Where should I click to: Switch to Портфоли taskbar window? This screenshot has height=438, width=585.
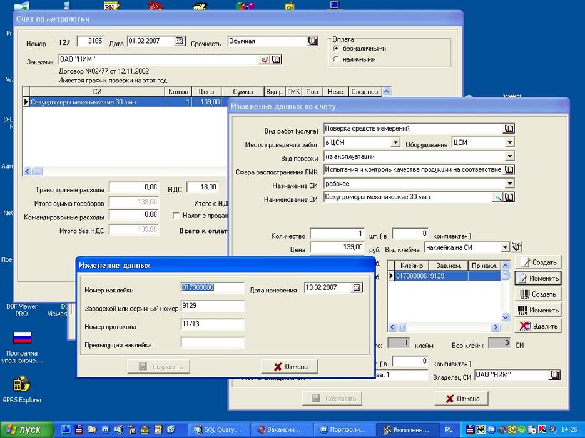click(x=343, y=429)
